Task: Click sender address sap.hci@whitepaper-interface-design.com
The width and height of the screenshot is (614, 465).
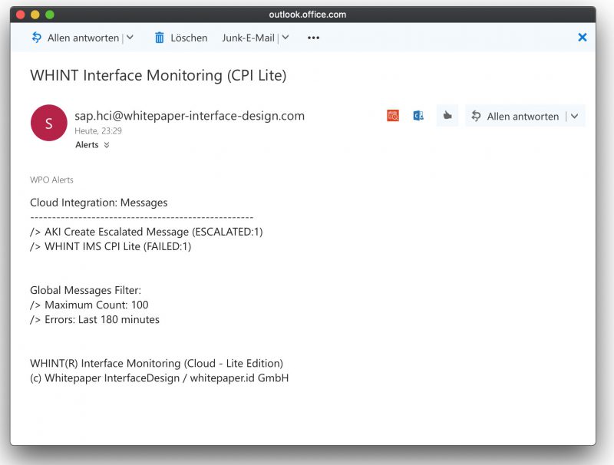Action: (190, 116)
